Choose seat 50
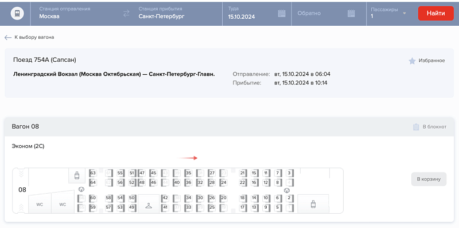The image size is (459, 228). coord(132,198)
